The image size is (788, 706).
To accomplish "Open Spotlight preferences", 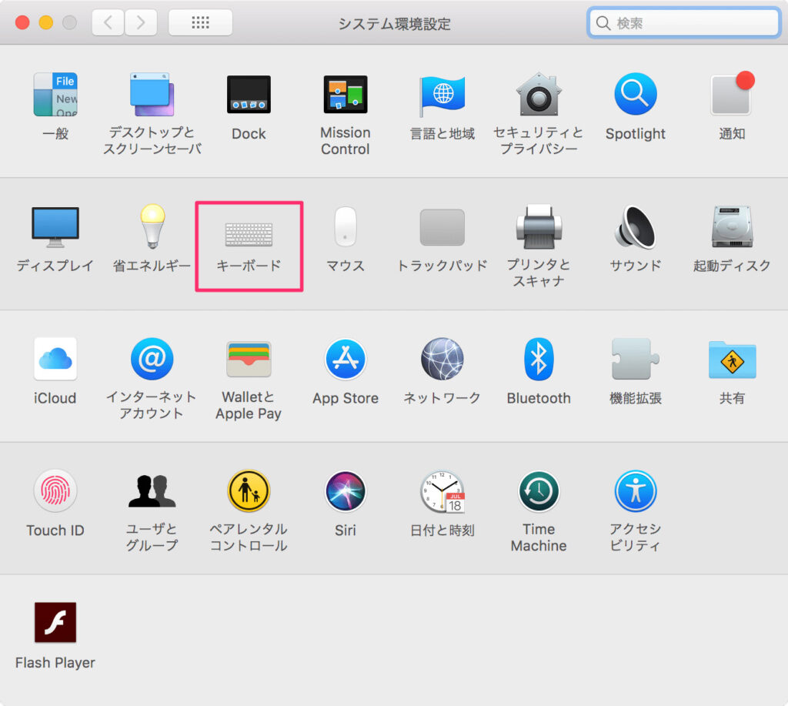I will [635, 95].
